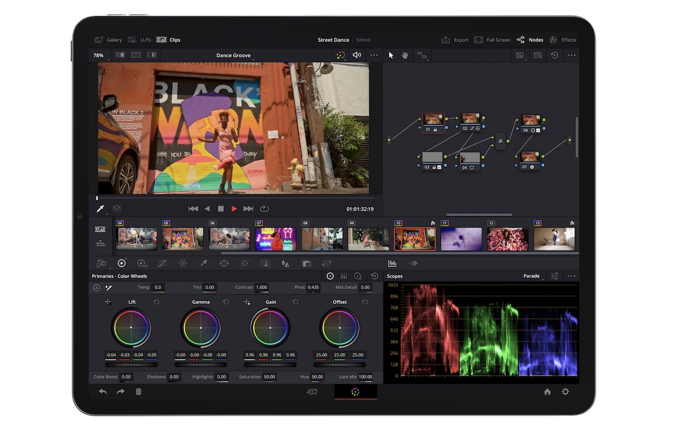Click the trash delete icon
The height and width of the screenshot is (430, 689).
tap(138, 392)
